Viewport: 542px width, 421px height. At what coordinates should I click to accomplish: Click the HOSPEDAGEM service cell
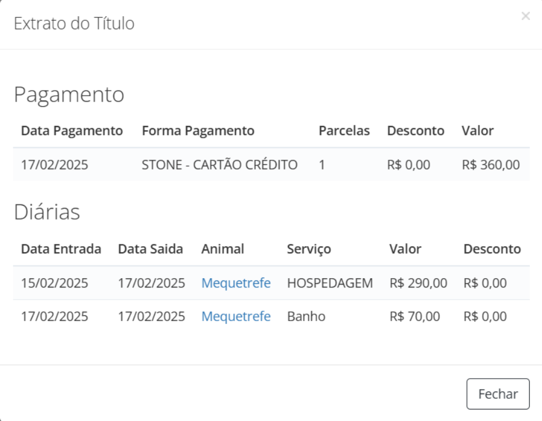coord(330,283)
